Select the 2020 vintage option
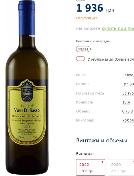134x176 pixels. tap(121, 167)
